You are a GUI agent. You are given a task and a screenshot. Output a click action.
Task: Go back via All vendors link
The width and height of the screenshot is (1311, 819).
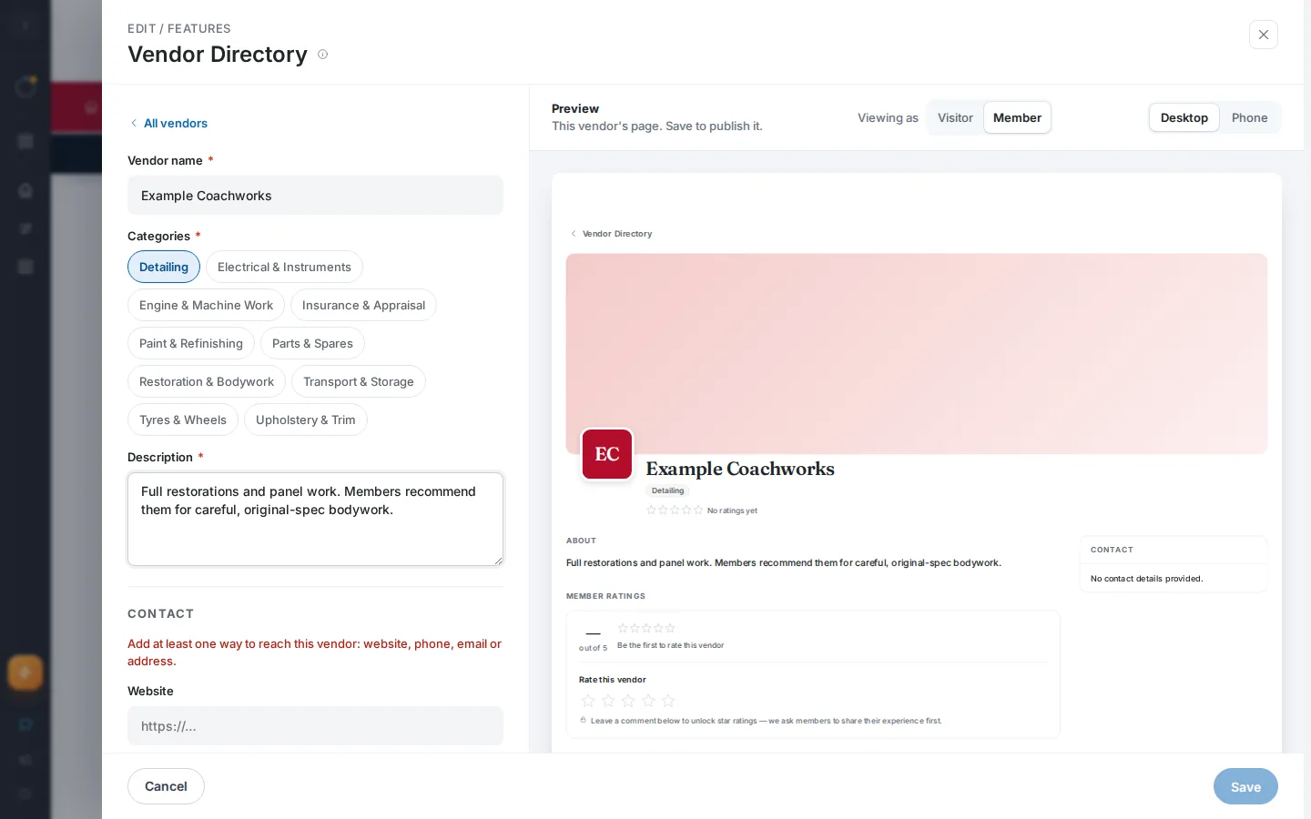(168, 123)
